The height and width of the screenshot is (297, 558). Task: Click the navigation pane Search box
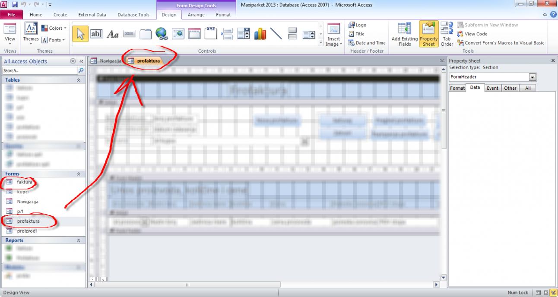pos(40,70)
